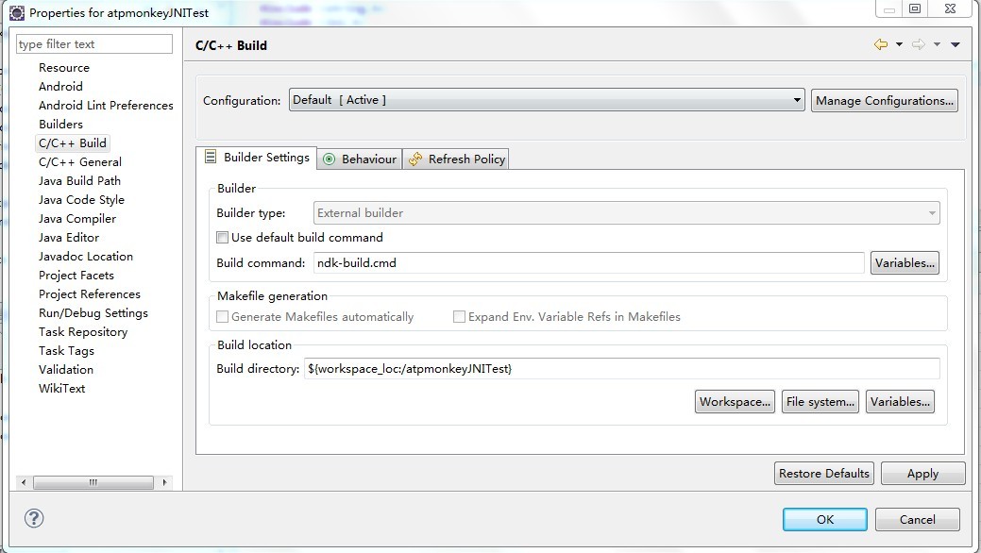Screen dimensions: 981x553
Task: Click the Refresh Policy tab icon
Action: tap(415, 159)
